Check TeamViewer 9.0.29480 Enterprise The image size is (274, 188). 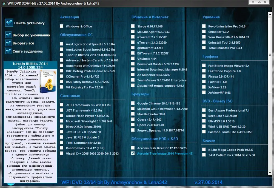point(133,80)
